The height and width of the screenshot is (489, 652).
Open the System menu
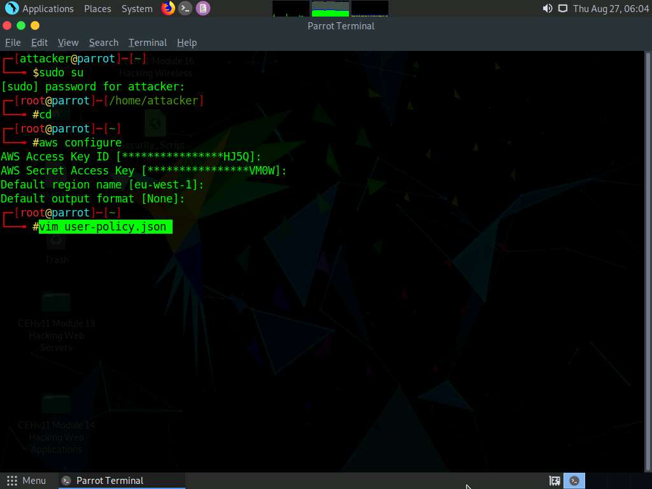[x=136, y=8]
